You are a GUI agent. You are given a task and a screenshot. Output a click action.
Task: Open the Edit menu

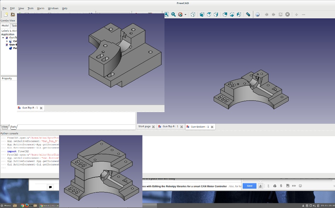12,8
